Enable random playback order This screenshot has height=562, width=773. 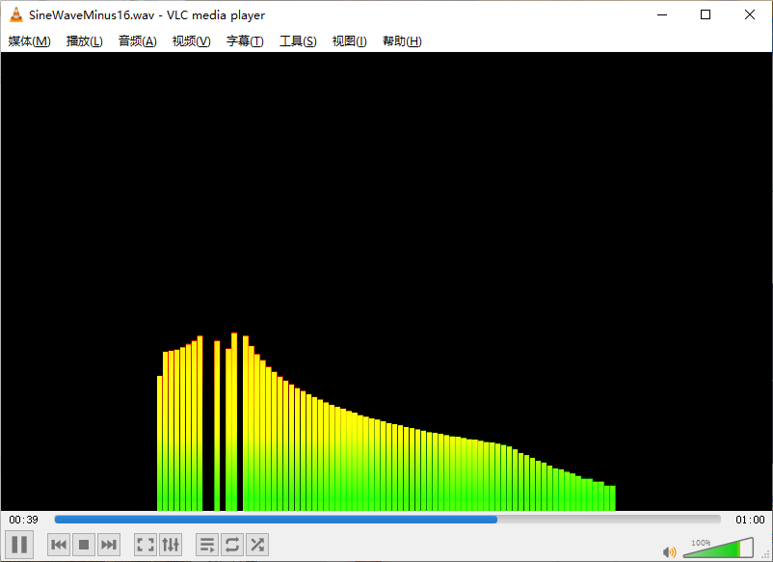pyautogui.click(x=256, y=544)
